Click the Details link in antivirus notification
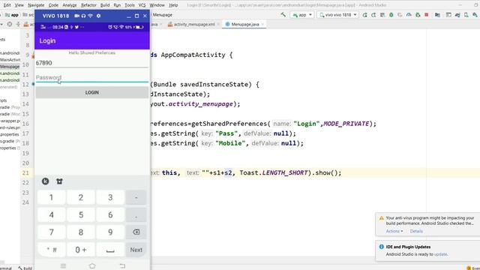 pos(416,231)
